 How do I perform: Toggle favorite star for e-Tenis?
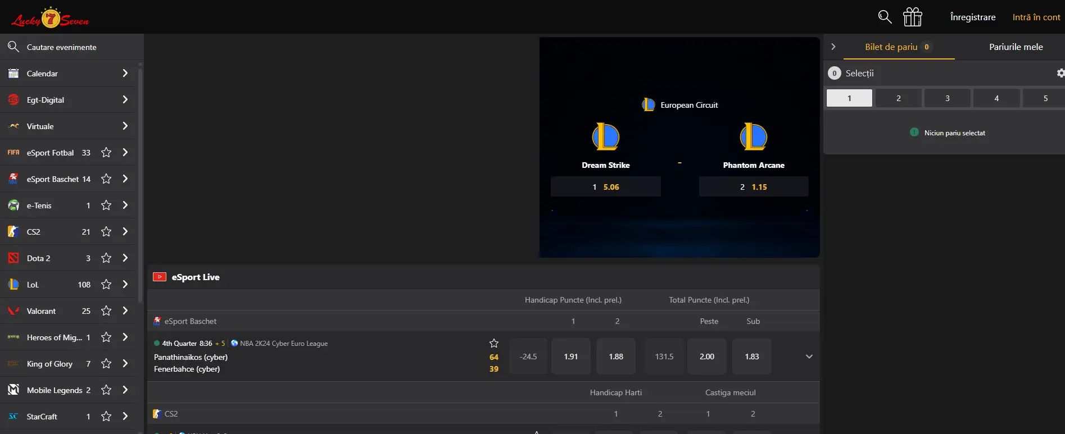106,205
